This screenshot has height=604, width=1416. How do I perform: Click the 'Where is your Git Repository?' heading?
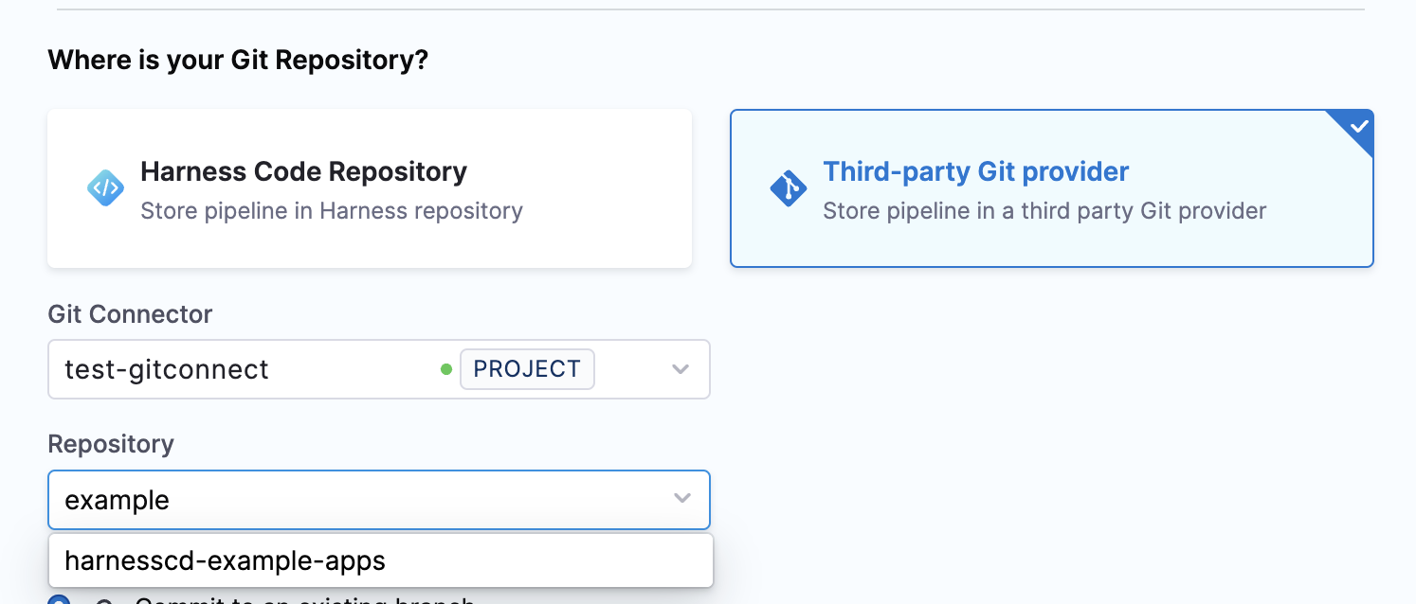pos(238,61)
